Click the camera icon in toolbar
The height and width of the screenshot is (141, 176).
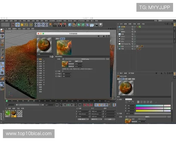[96, 25]
